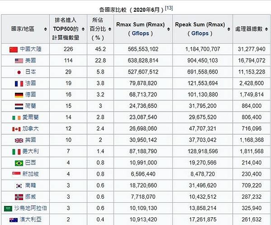Click the China flag icon
The height and width of the screenshot is (225, 271).
pos(14,49)
